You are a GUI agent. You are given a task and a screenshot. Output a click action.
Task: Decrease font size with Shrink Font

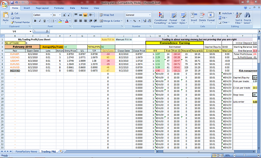(69, 15)
